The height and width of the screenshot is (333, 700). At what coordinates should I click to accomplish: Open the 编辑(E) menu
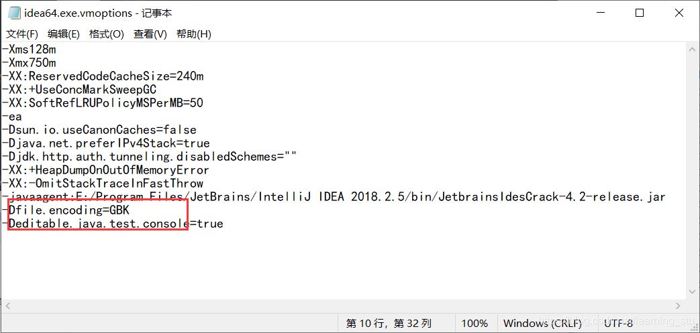64,34
